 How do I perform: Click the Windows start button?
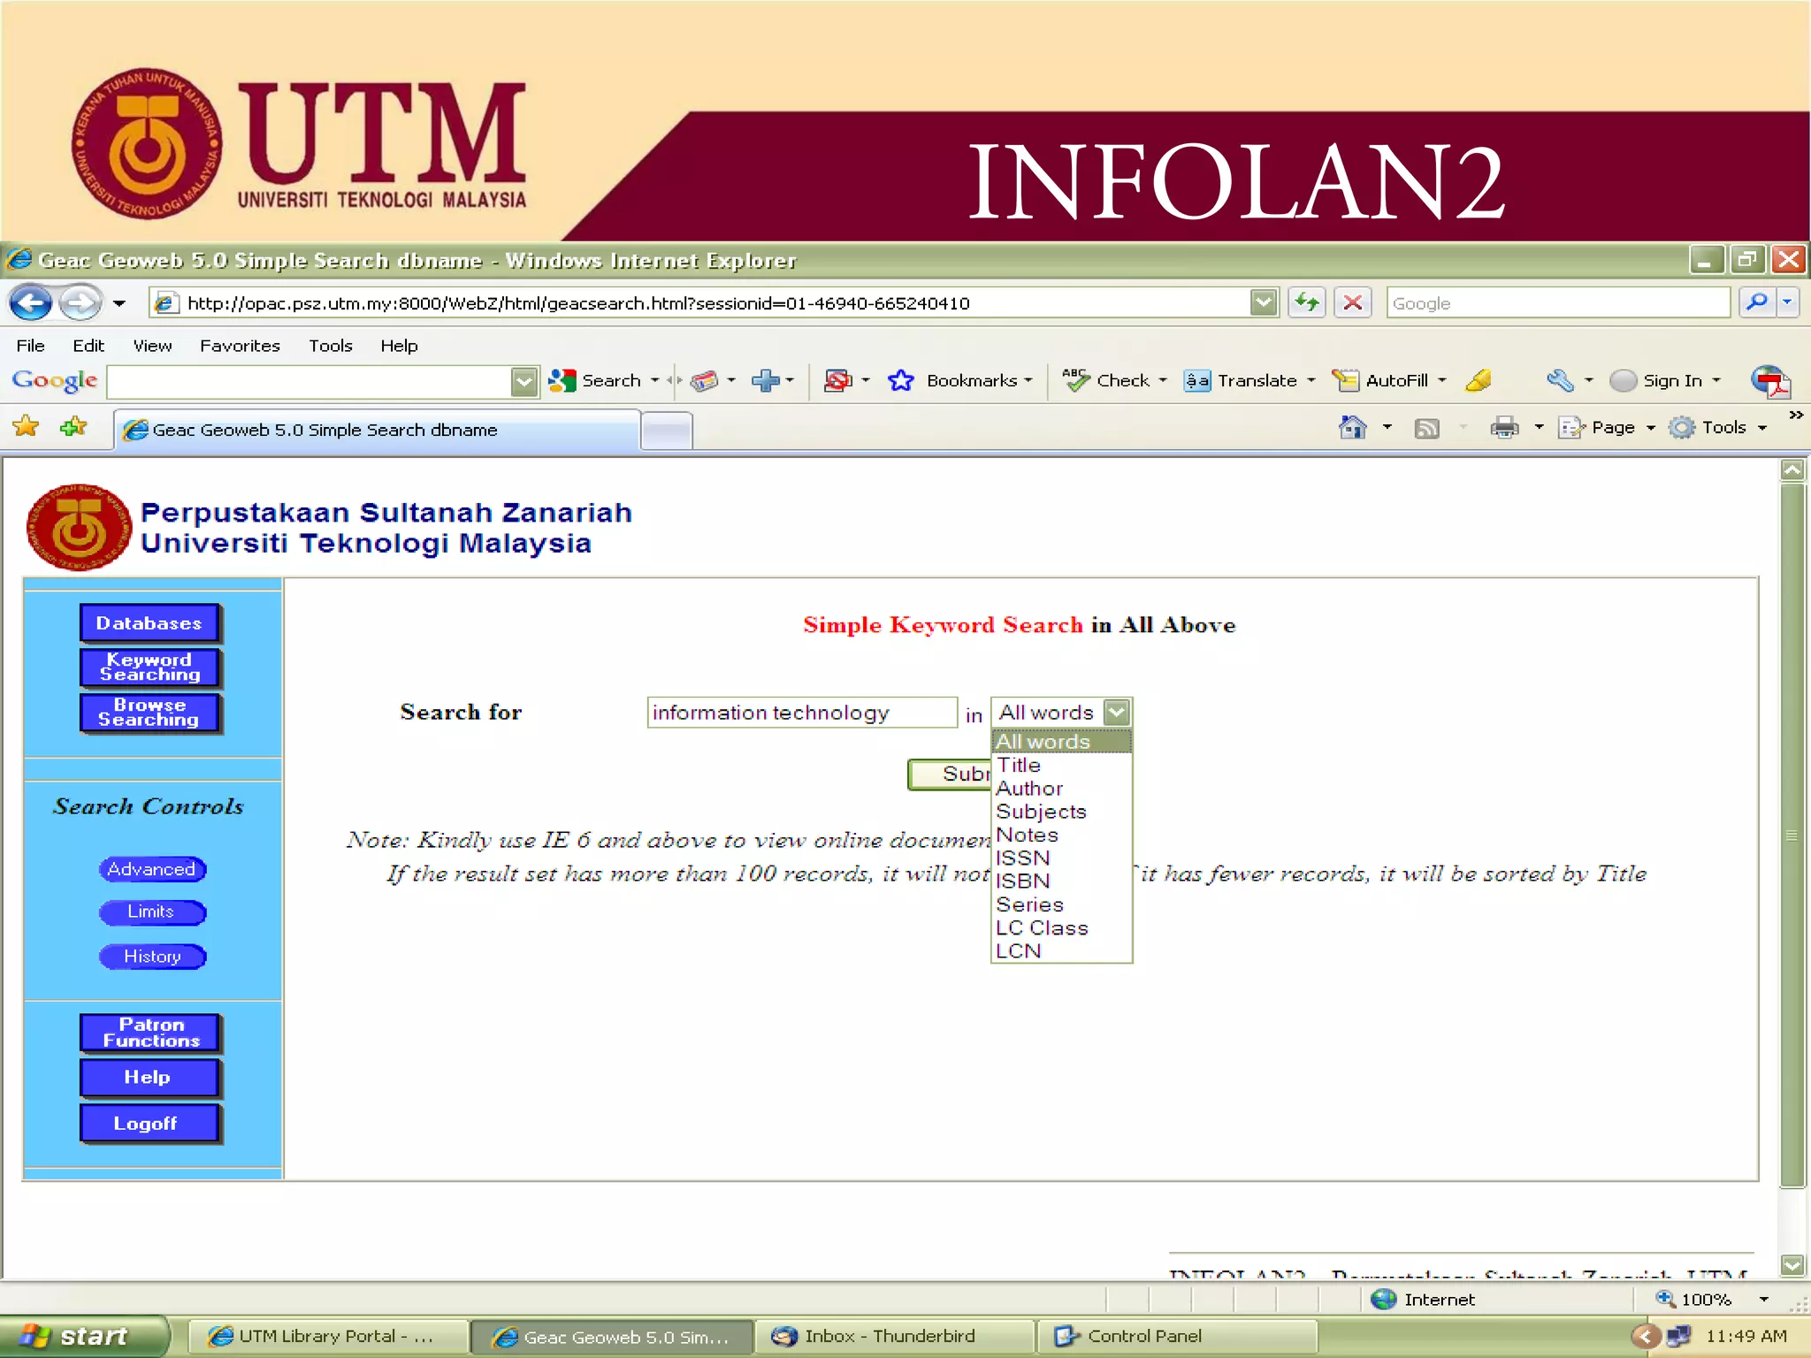tap(84, 1336)
